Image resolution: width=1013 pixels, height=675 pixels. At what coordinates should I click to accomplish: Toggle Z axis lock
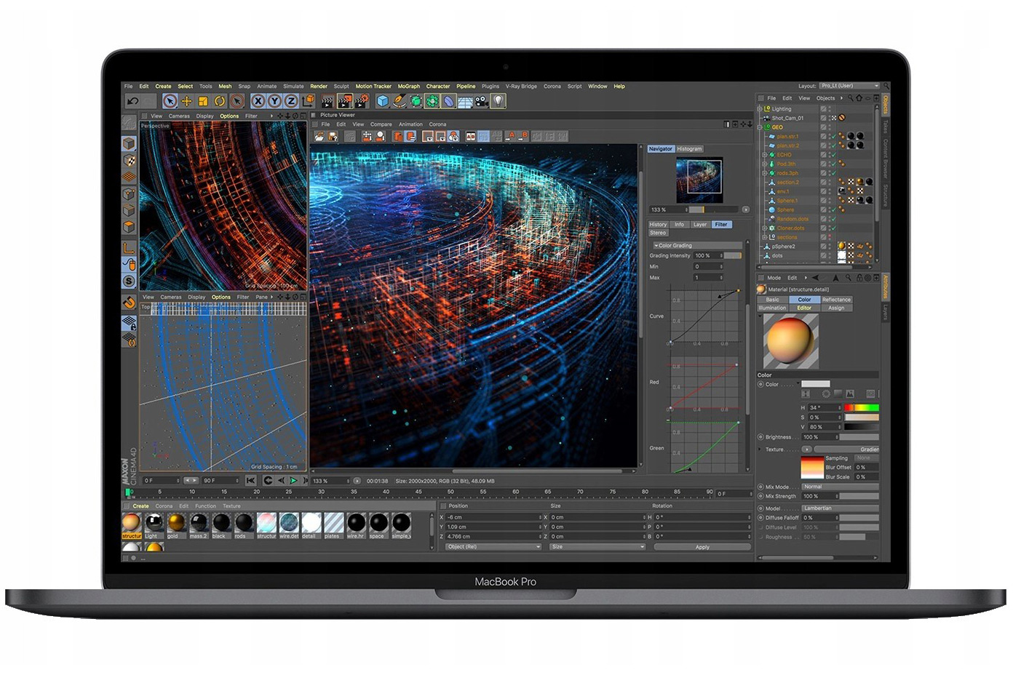pos(291,101)
